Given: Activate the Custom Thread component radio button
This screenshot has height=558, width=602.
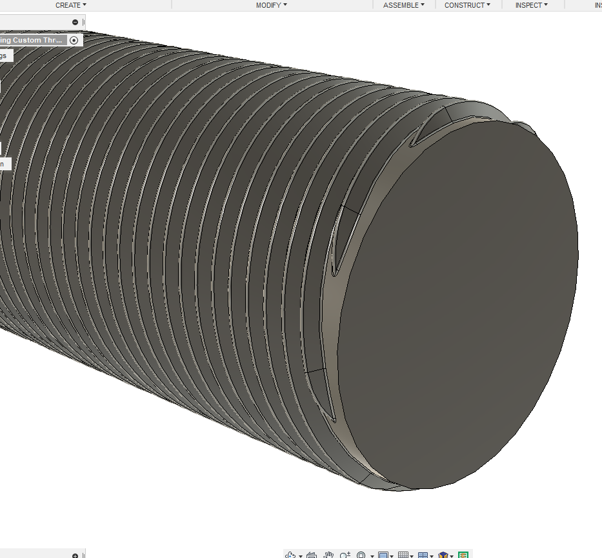Looking at the screenshot, I should coord(74,39).
